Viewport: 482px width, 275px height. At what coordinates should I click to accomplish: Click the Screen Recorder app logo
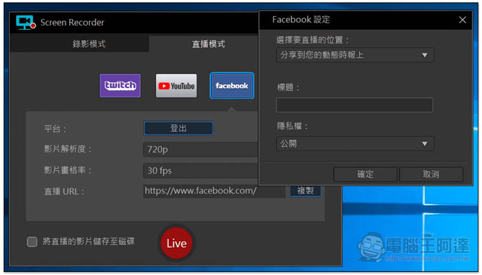coord(26,22)
